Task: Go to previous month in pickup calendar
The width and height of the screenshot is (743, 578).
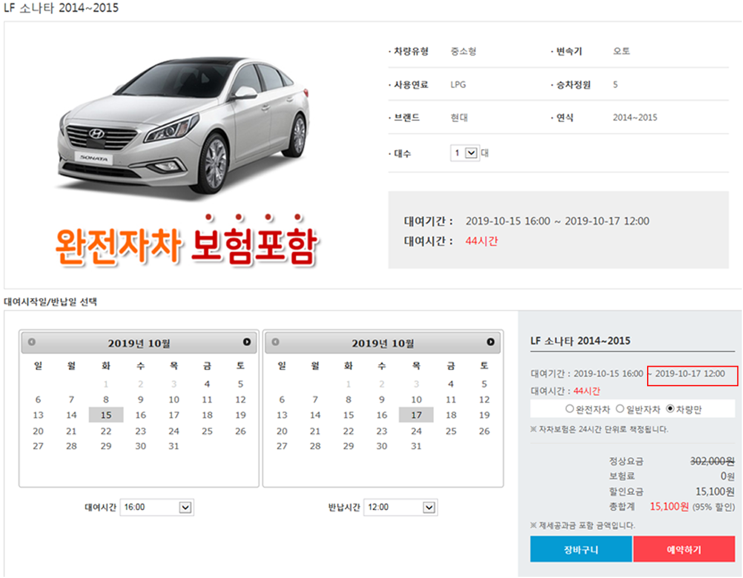Action: point(32,342)
